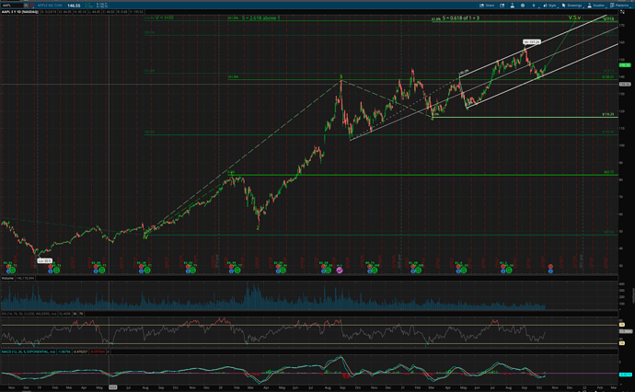Click the 'D: 5/23/19' date readout
This screenshot has height=392, width=635.
coord(49,12)
